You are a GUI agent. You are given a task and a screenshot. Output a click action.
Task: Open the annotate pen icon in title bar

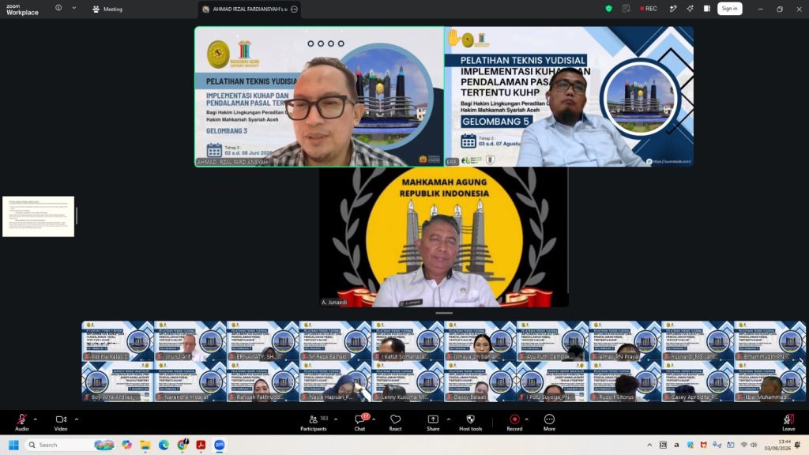[x=673, y=9]
